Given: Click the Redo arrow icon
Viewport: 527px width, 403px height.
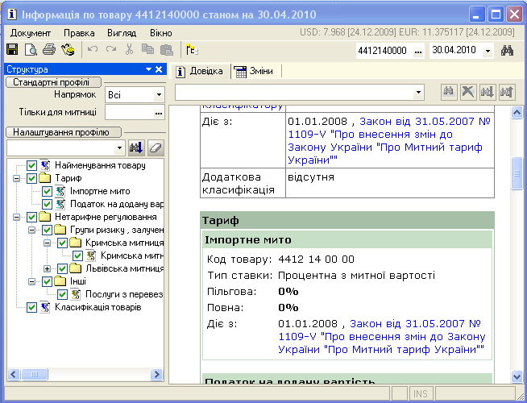Looking at the screenshot, I should click(x=111, y=49).
